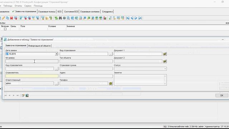Browse file for Документ 1 field

(x=165, y=54)
